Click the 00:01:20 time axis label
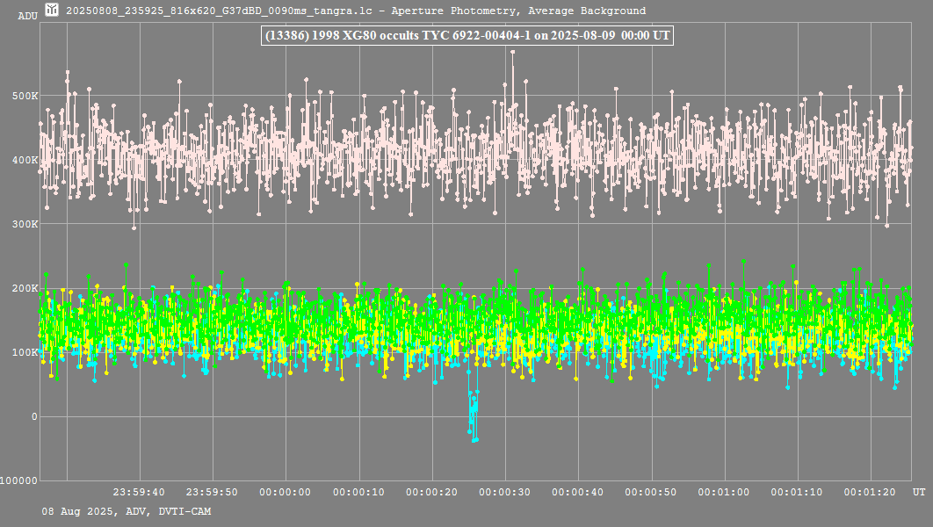The image size is (933, 527). tap(870, 492)
